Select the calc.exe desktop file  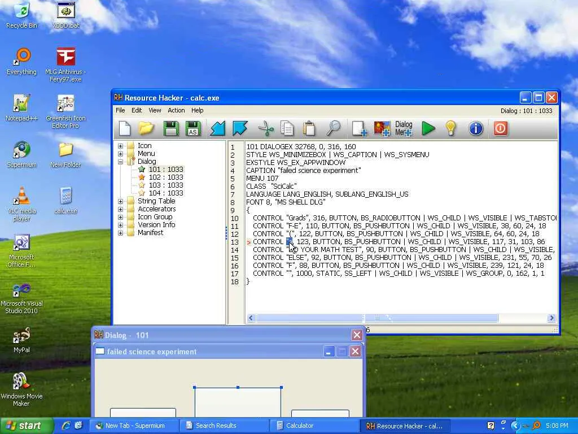(65, 201)
